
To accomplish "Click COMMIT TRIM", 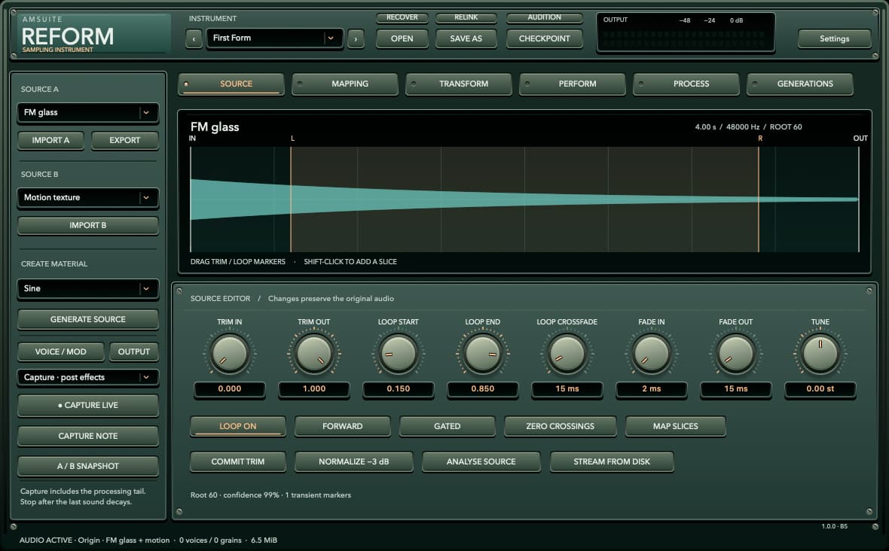I will [237, 461].
